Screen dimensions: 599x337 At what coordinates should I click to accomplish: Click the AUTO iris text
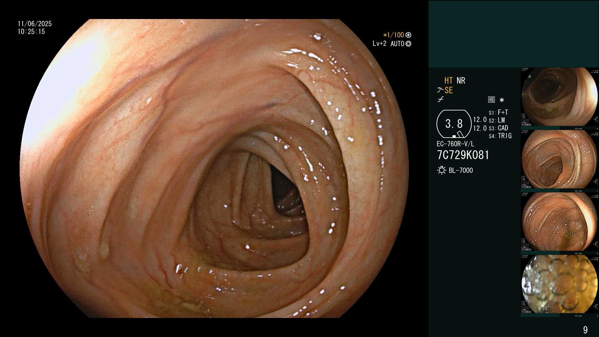tap(397, 44)
